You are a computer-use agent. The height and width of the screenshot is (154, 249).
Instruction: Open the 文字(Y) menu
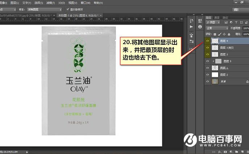pyautogui.click(x=27, y=3)
